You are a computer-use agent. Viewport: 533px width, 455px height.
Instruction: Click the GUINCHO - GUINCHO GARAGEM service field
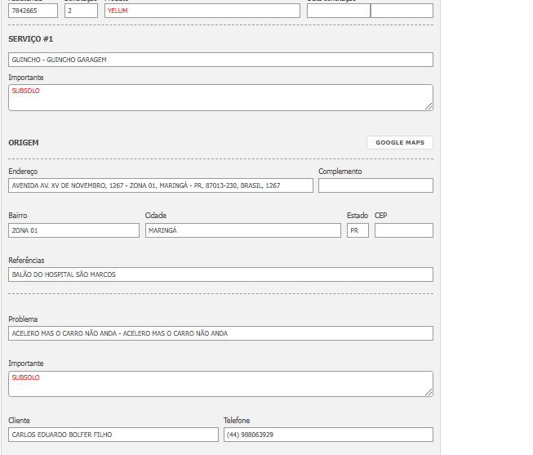point(220,60)
